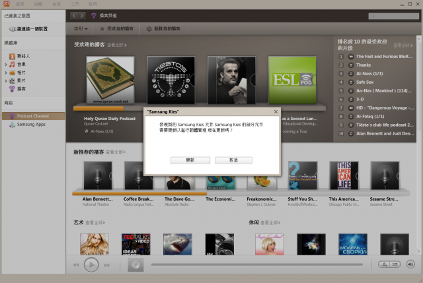This screenshot has width=423, height=283.
Task: Select the 3-D entry in the top 10 list
Action: coord(360,100)
